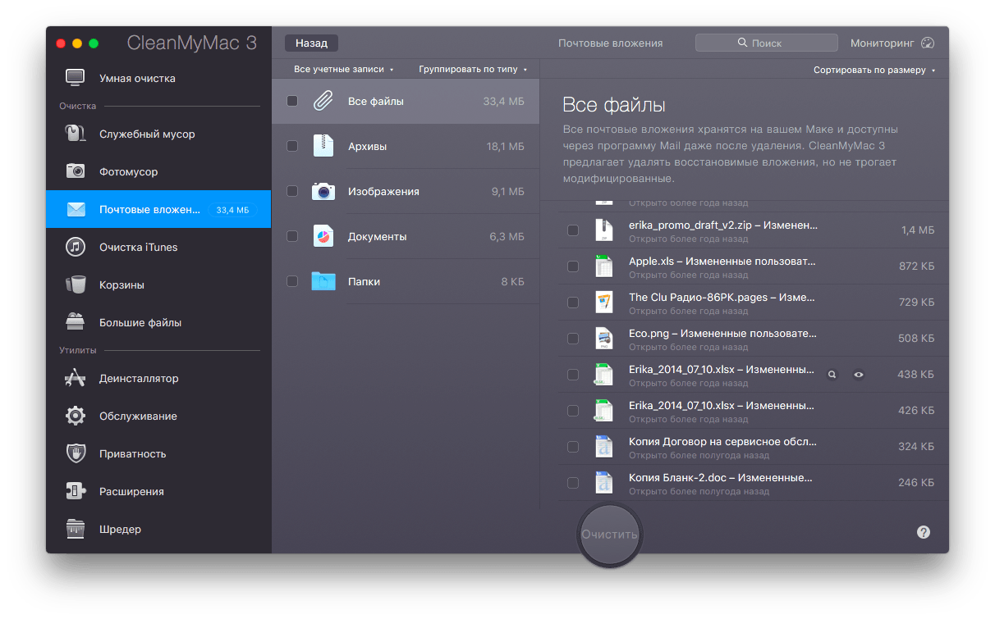Open Smart Cleanup monitor icon (Умная очистка)
Viewport: 995px width, 619px height.
coord(76,79)
